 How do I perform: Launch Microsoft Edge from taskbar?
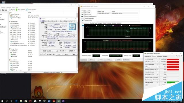[16, 101]
